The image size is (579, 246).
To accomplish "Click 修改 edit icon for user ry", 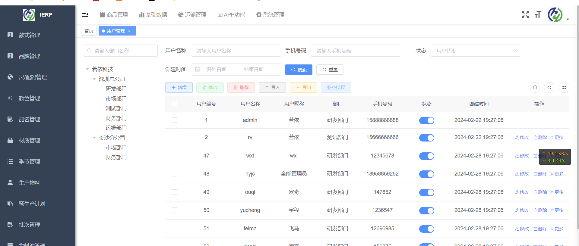I will [517, 137].
